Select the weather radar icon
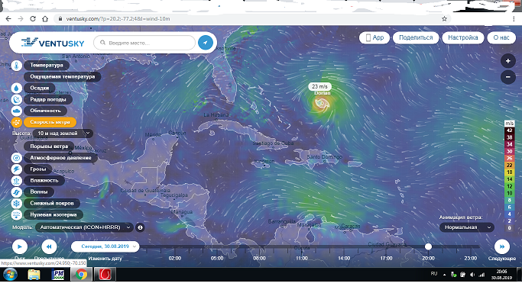The height and width of the screenshot is (293, 522). tap(16, 99)
